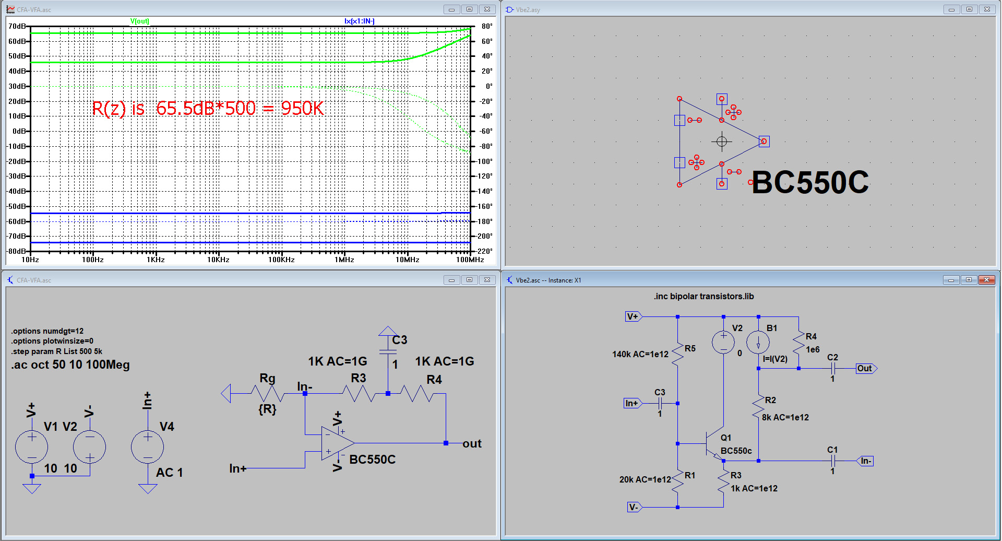This screenshot has width=1002, height=541.
Task: Click the {R} value under Rg
Action: [267, 409]
